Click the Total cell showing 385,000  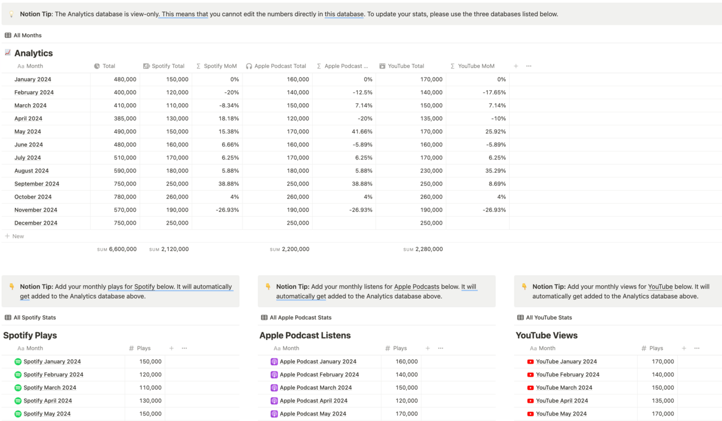pos(115,119)
